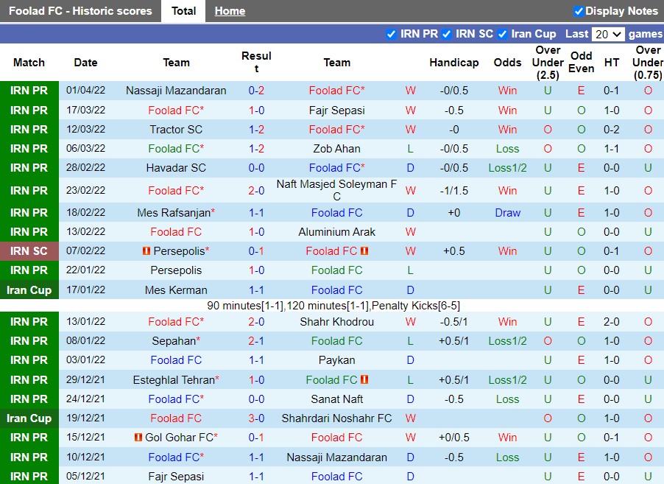This screenshot has height=484, width=664.
Task: Click red card icon beside Persepolis in IRN SC row
Action: pyautogui.click(x=146, y=251)
